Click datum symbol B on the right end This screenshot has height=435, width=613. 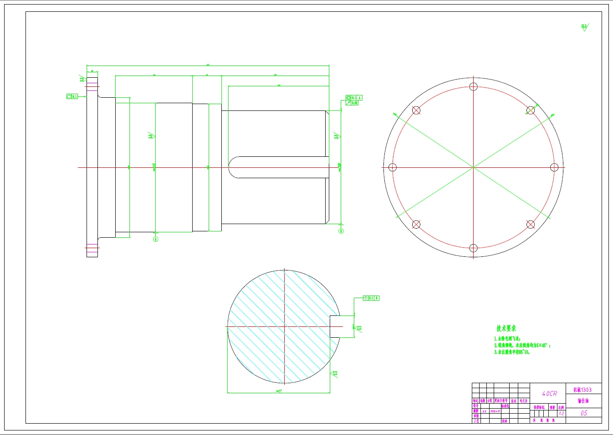pyautogui.click(x=340, y=231)
